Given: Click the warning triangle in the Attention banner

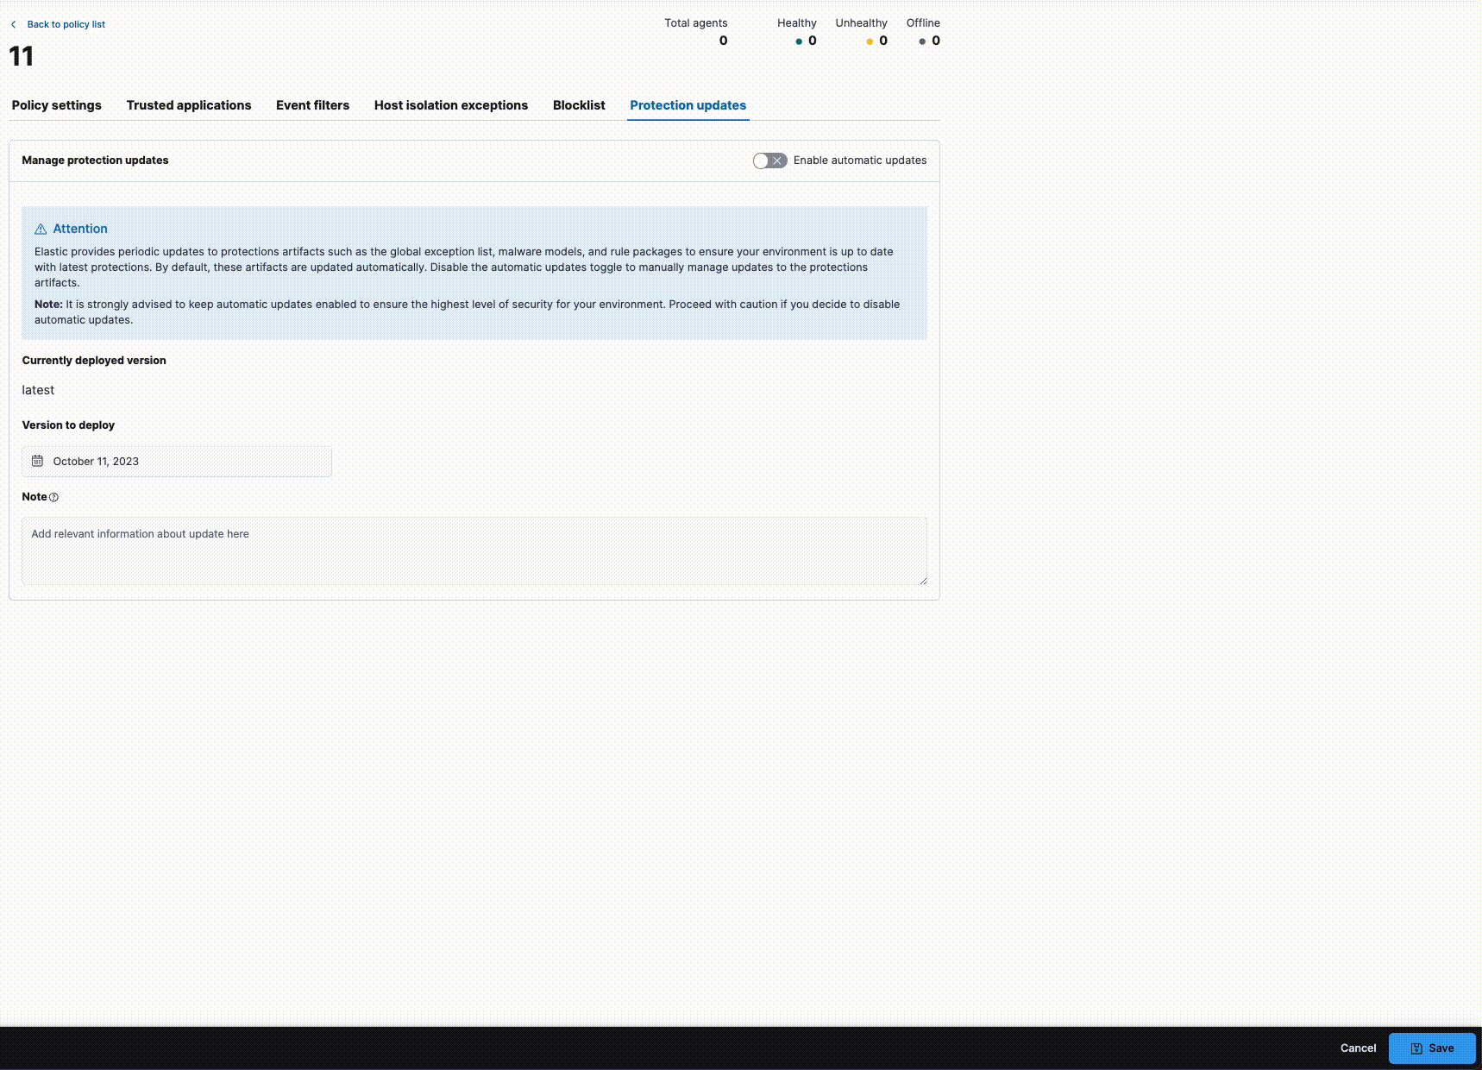Looking at the screenshot, I should tap(41, 228).
